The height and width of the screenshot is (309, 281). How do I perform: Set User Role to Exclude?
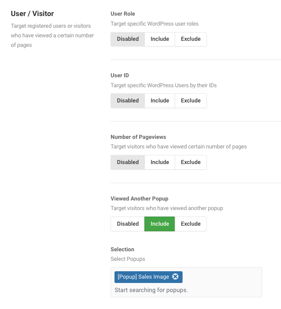pyautogui.click(x=191, y=39)
